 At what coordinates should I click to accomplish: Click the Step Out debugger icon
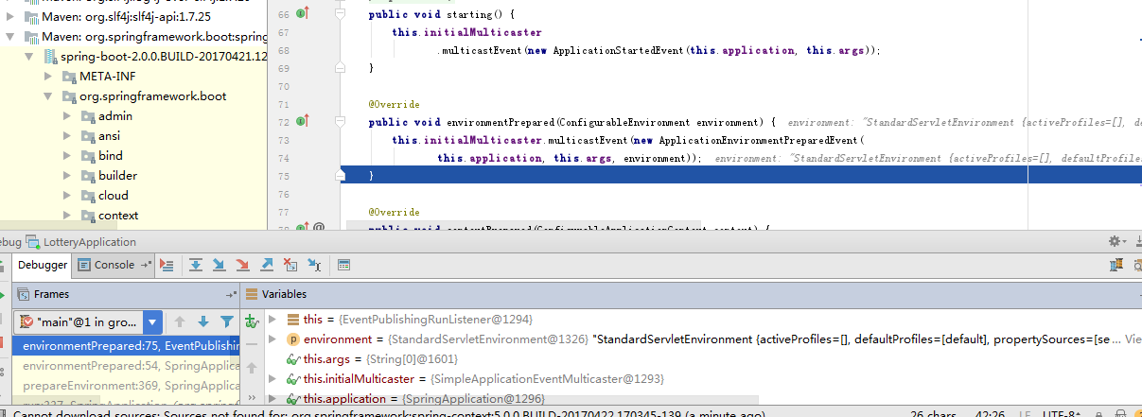[267, 266]
